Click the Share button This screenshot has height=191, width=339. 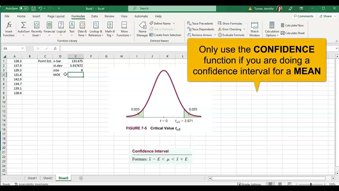(x=327, y=16)
